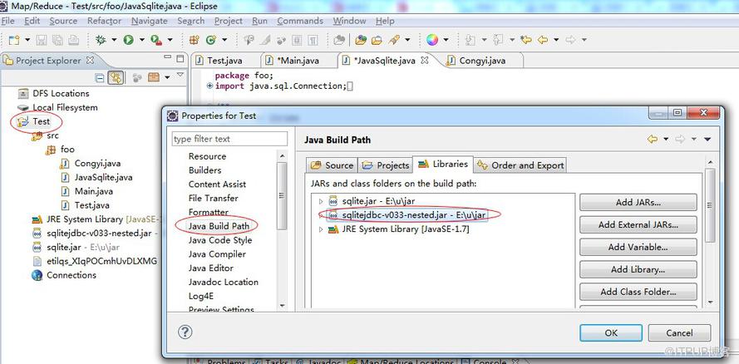Open the New file dropdown arrow
739x364 pixels.
pos(27,40)
